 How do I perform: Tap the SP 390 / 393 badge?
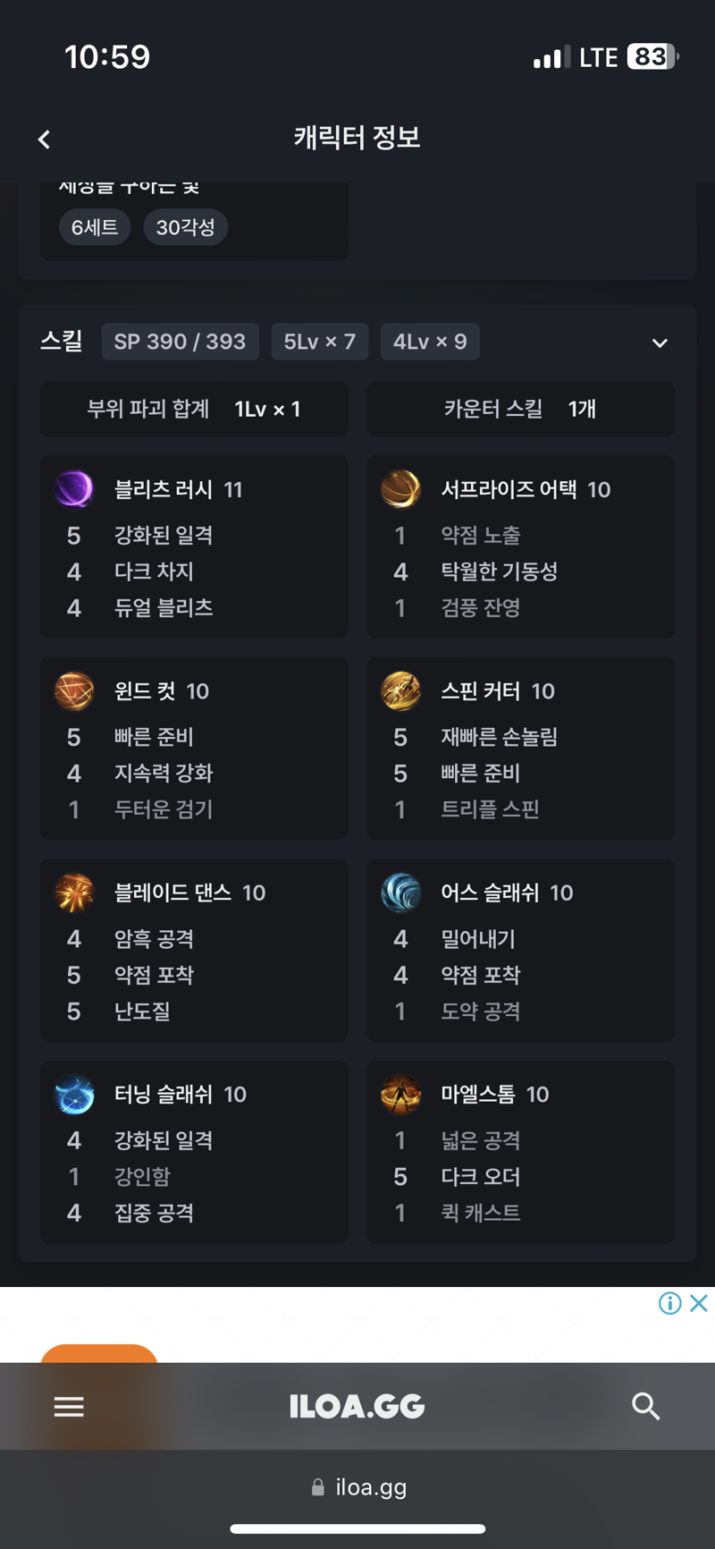pyautogui.click(x=180, y=342)
